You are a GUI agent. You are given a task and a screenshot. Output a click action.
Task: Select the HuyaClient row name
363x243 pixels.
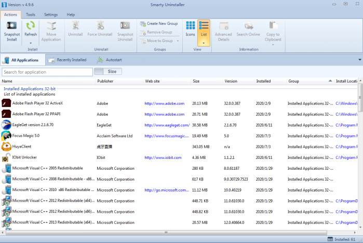22,146
